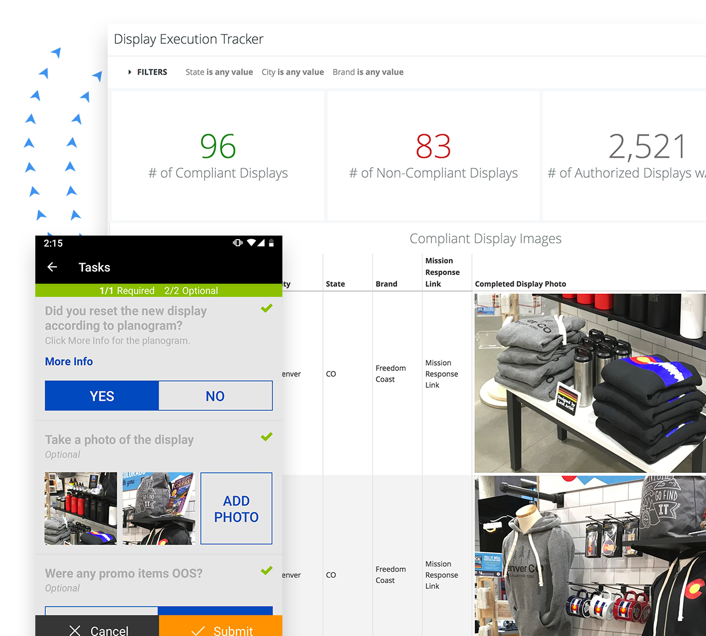Image resolution: width=706 pixels, height=636 pixels.
Task: Toggle the vibrate mode indicator in the status bar
Action: pos(237,243)
